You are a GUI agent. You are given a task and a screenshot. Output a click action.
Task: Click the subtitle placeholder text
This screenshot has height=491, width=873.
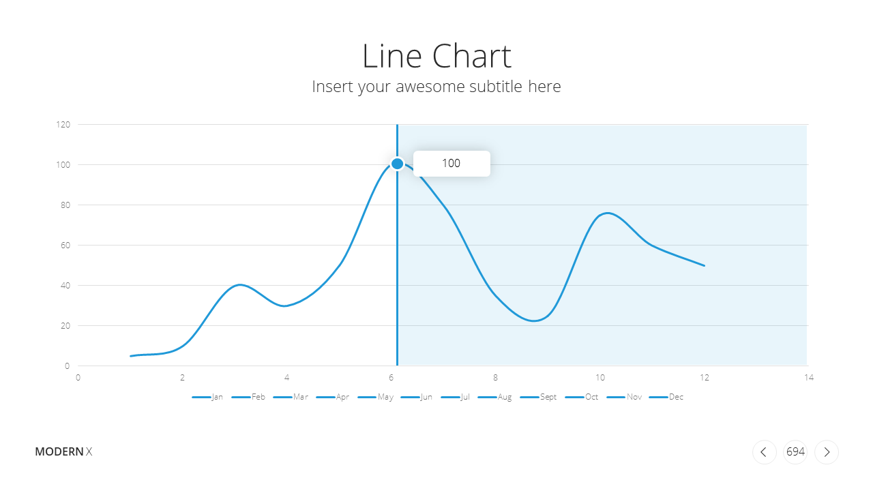(x=436, y=87)
